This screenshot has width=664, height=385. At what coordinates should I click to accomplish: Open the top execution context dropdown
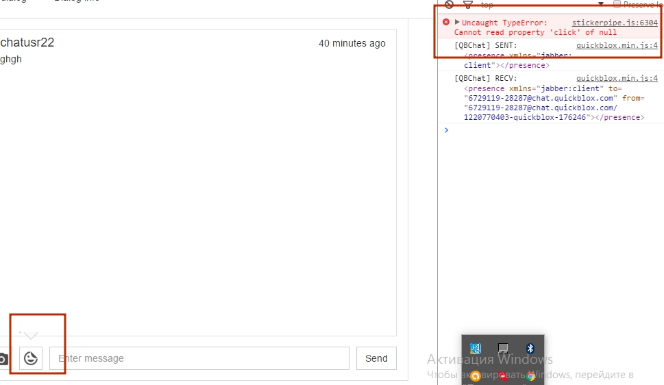[542, 5]
